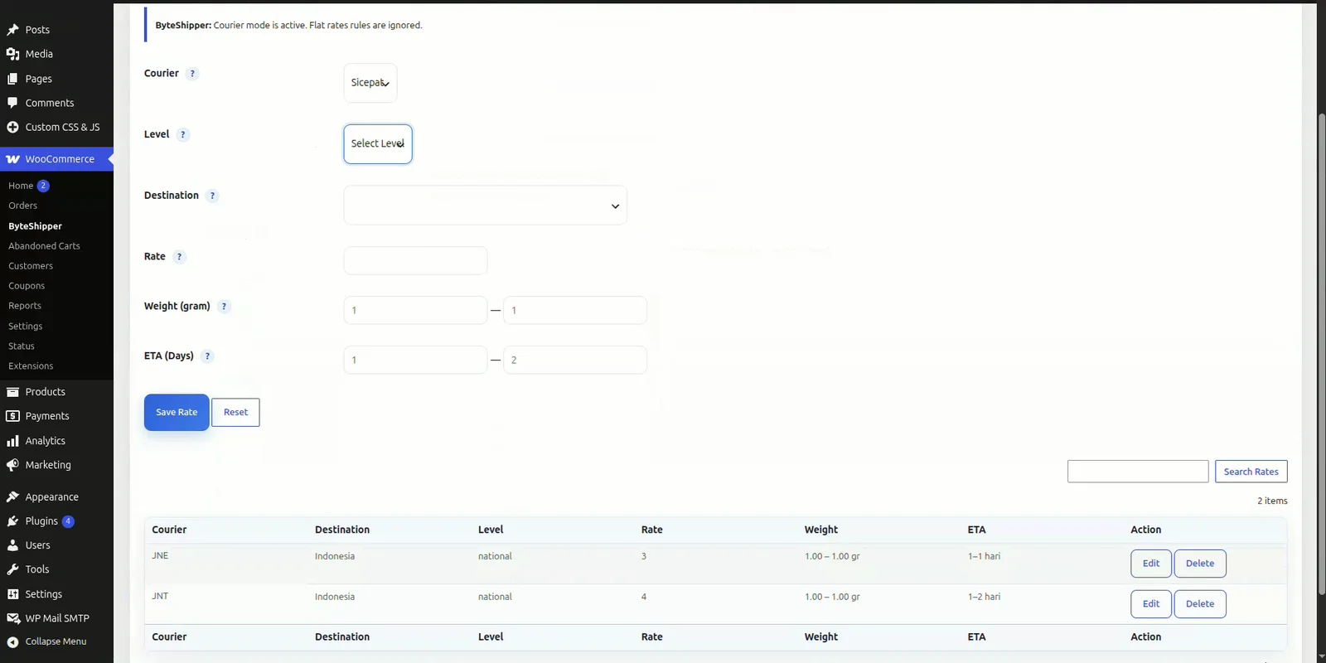Focus the minimum ETA days field
1326x663 pixels.
point(415,360)
